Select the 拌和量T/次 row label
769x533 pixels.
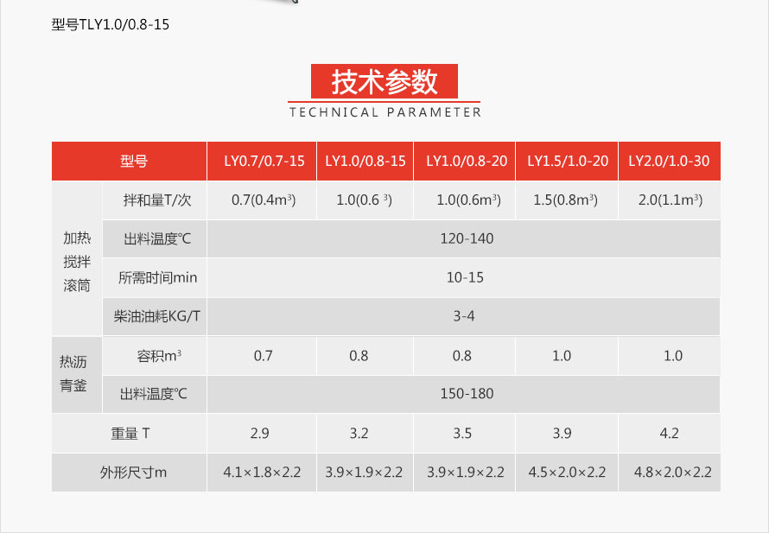(156, 200)
